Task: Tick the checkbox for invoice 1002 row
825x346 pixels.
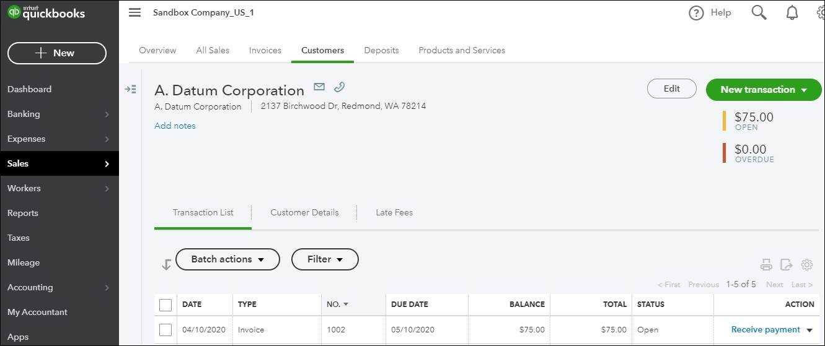Action: pos(165,330)
